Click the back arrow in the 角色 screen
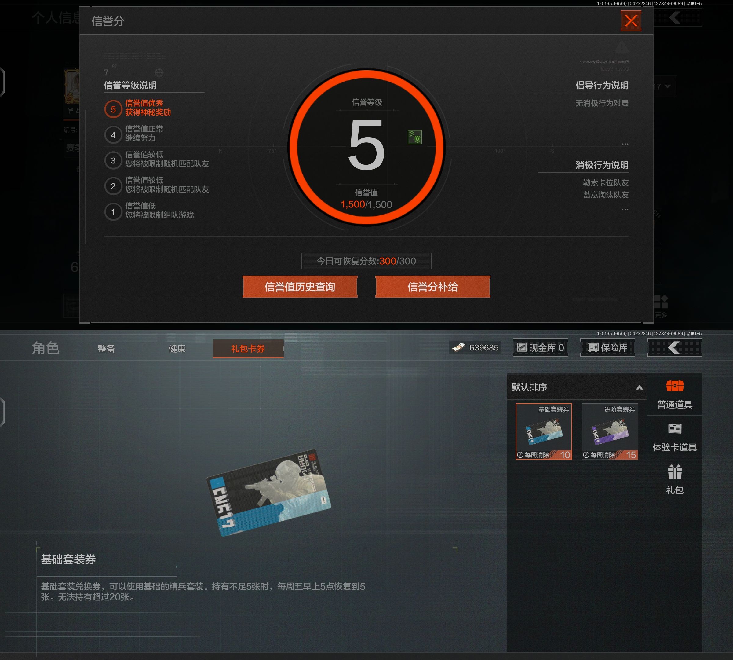The image size is (733, 660). [x=675, y=347]
